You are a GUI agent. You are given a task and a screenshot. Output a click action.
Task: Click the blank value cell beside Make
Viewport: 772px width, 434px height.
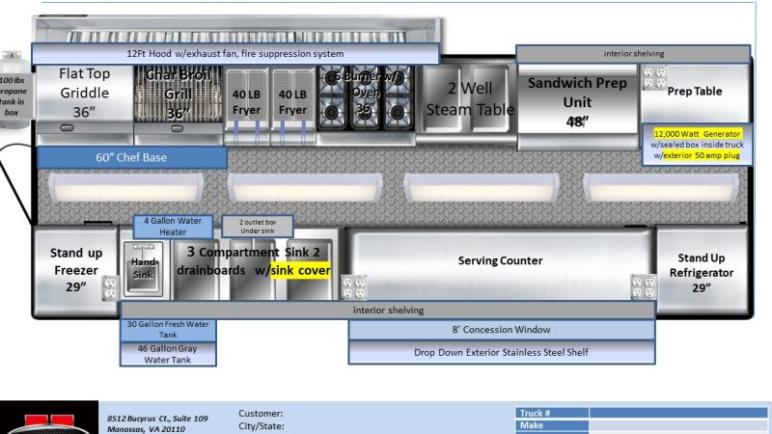[678, 425]
